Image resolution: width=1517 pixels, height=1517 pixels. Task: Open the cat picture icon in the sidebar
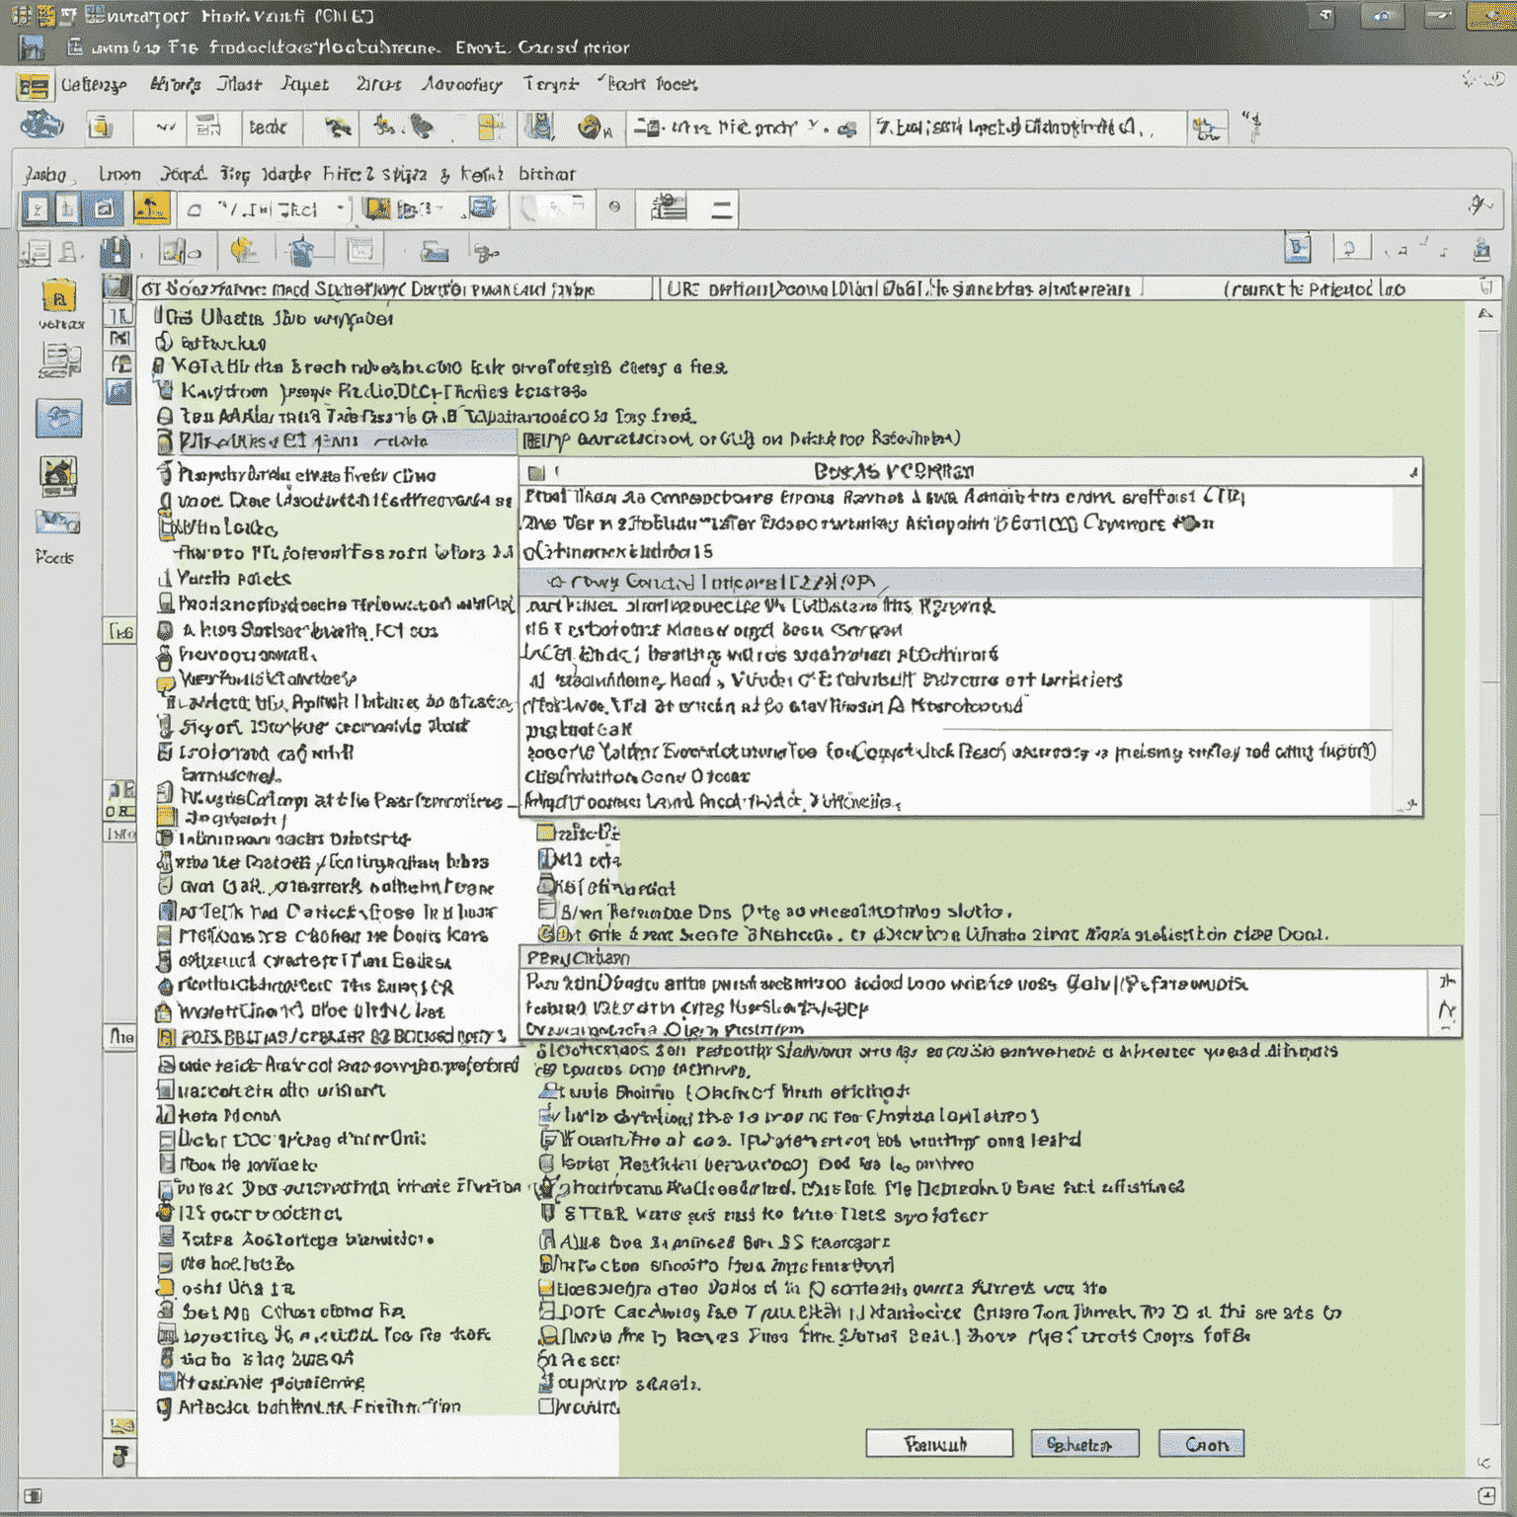[58, 477]
